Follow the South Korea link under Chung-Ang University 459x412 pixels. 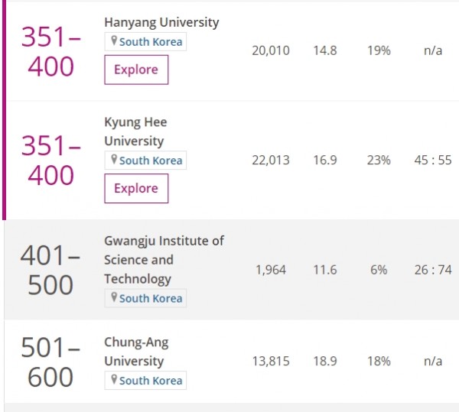click(x=151, y=381)
